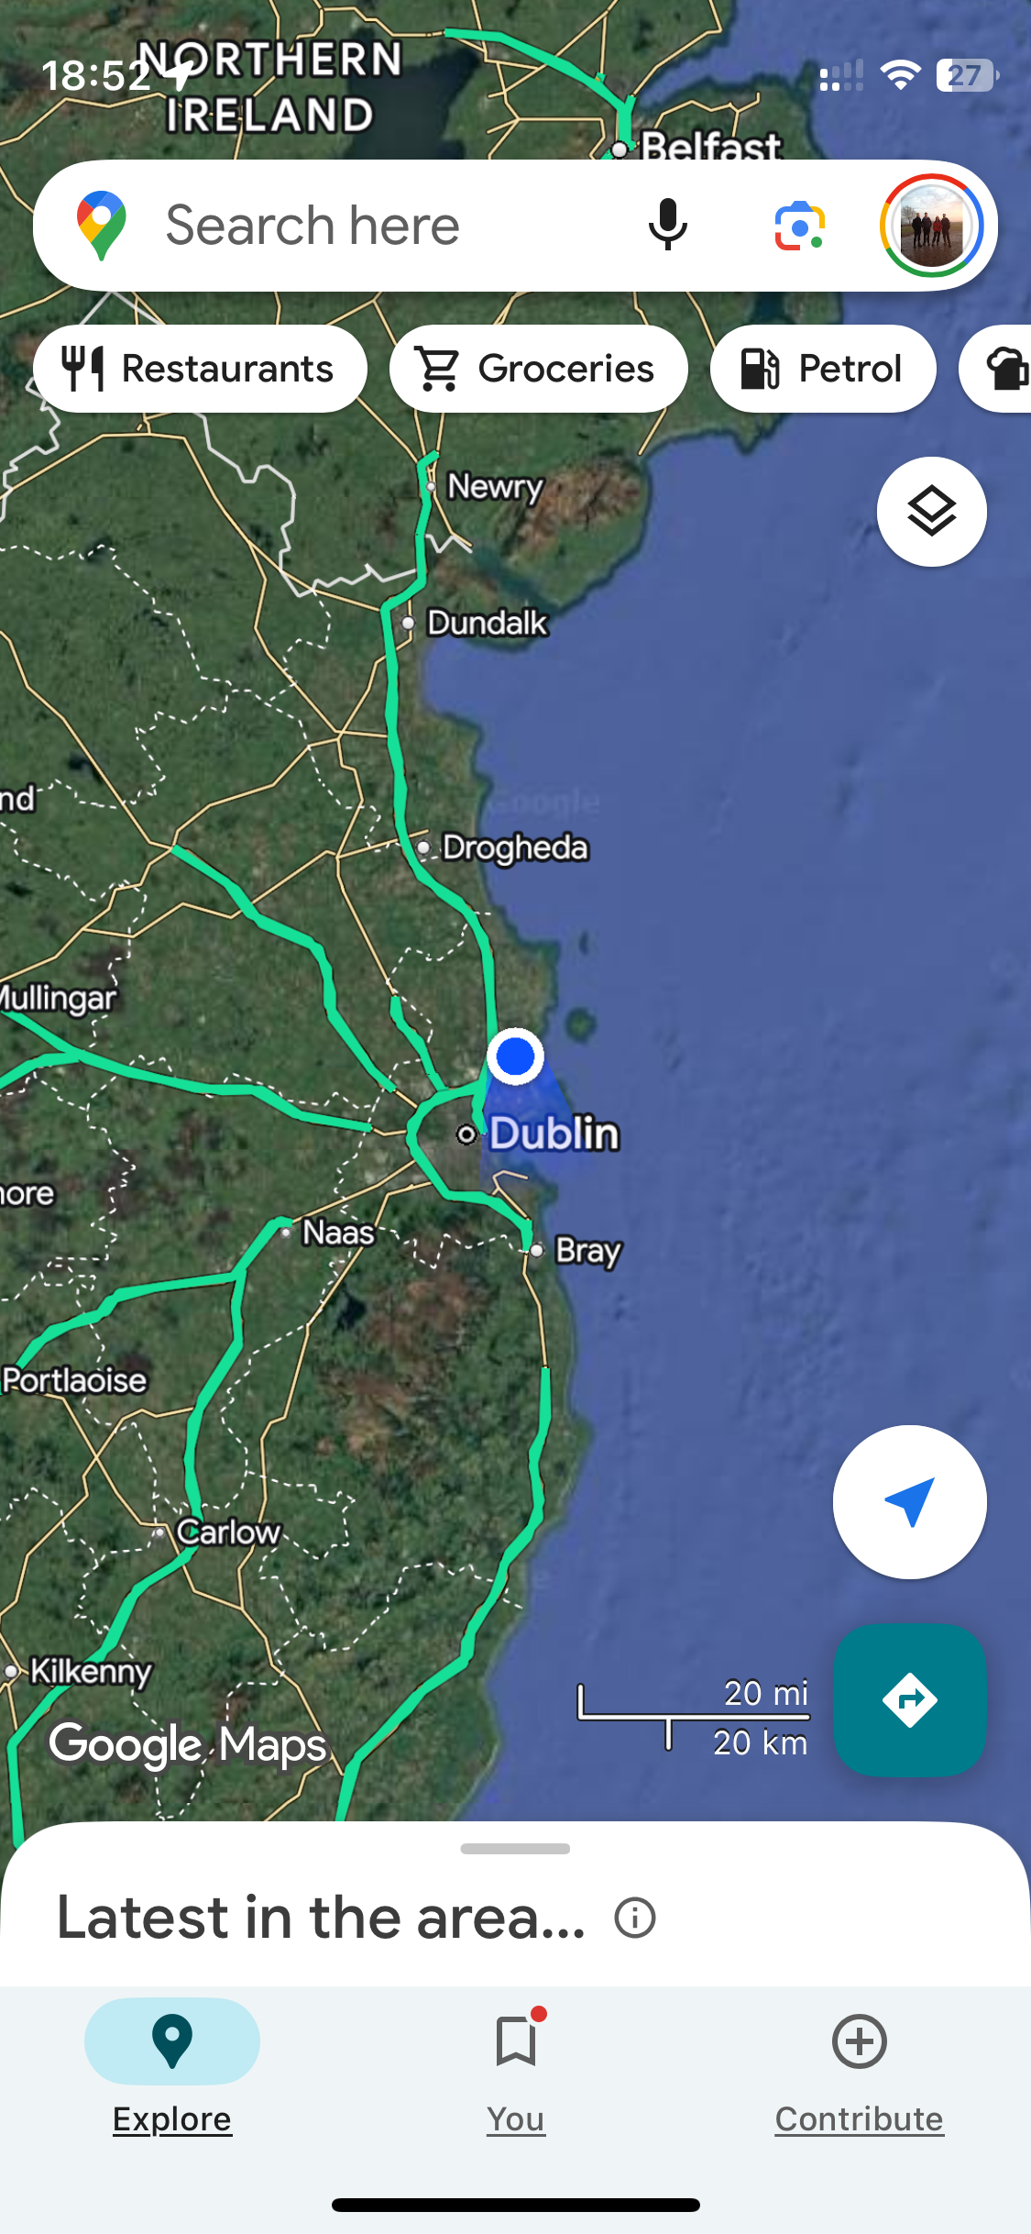The width and height of the screenshot is (1031, 2234).
Task: Select the partially visible pub chip
Action: pyautogui.click(x=995, y=369)
